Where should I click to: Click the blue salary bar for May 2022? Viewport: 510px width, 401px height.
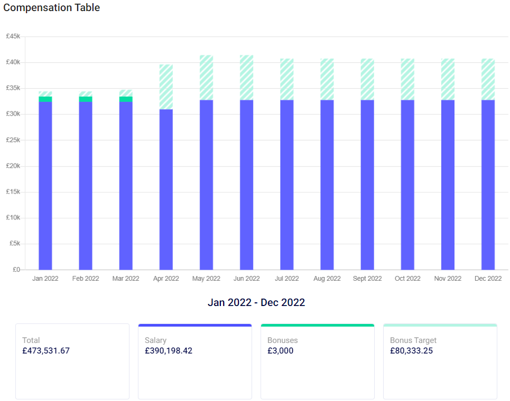206,185
